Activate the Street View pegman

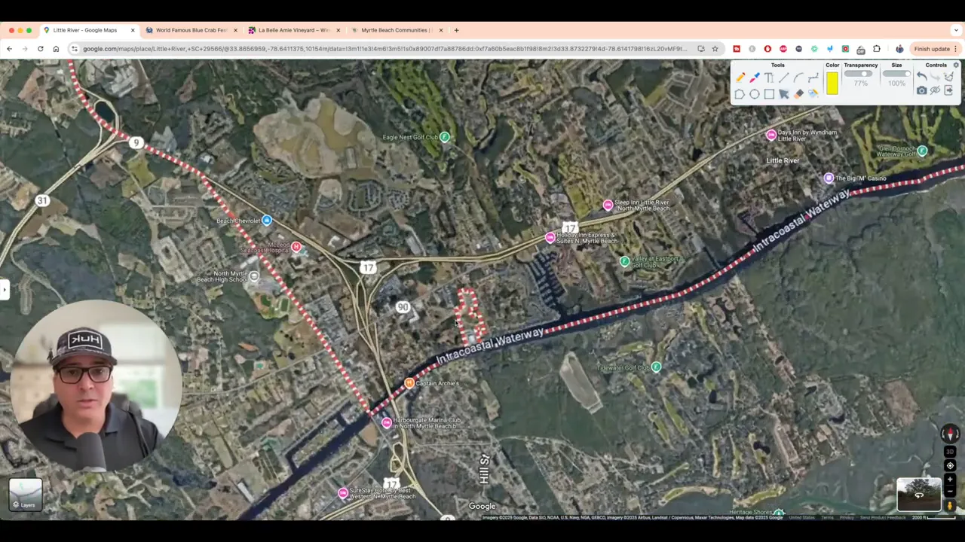click(950, 506)
